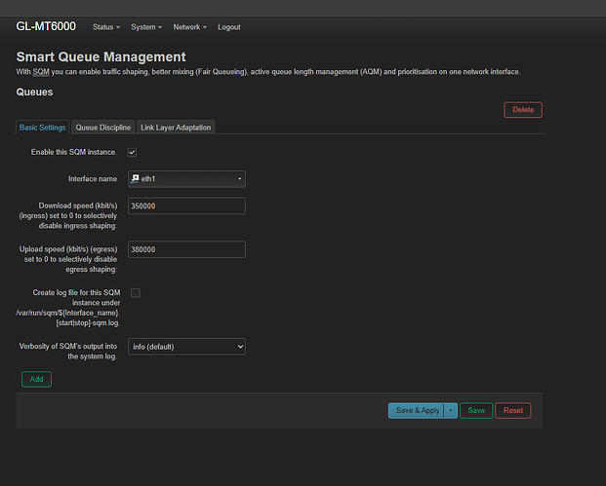606x486 pixels.
Task: Enable the create log file checkbox
Action: [136, 293]
